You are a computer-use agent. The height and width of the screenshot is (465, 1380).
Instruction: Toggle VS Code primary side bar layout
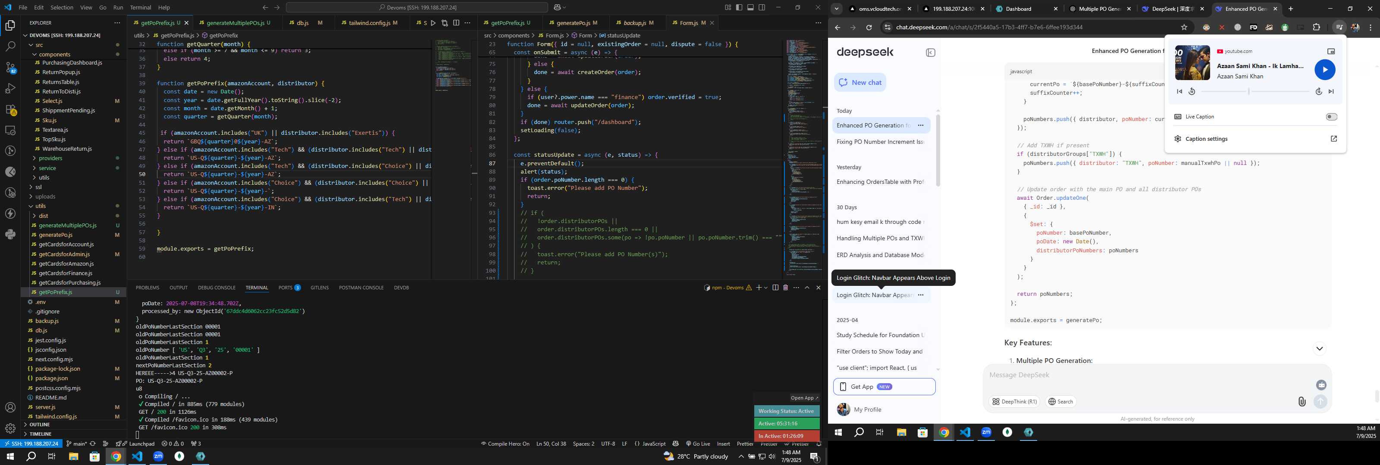pyautogui.click(x=739, y=7)
